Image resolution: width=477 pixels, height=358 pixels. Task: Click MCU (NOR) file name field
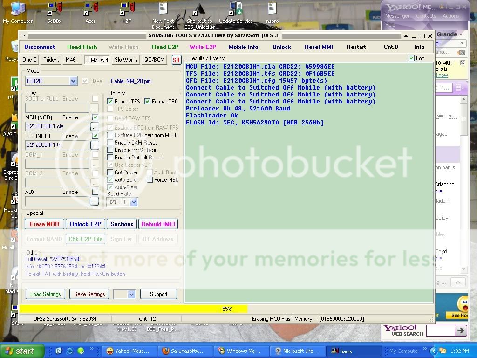pos(57,126)
